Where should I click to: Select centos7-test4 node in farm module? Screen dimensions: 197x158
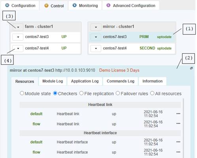(x=45, y=48)
